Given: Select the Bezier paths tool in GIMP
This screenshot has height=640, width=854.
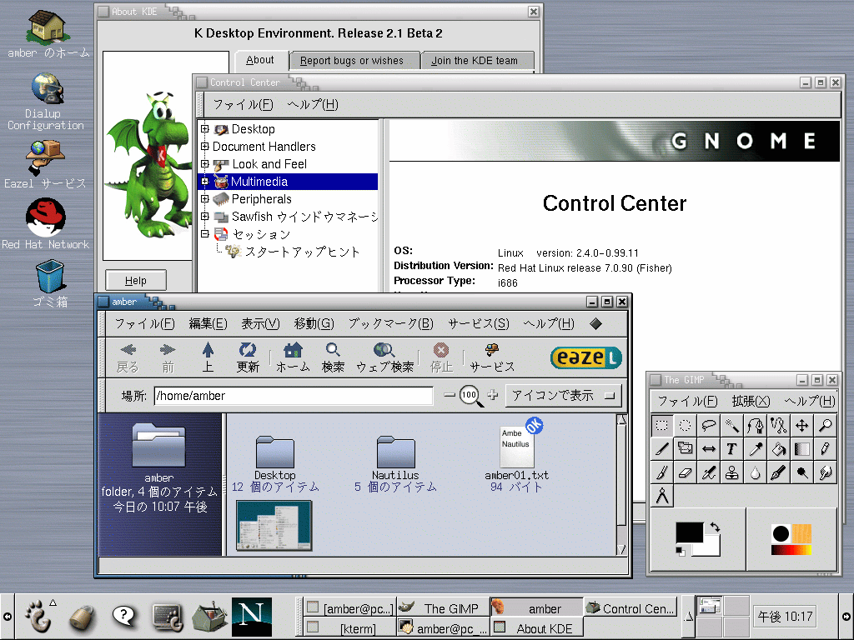Looking at the screenshot, I should point(756,425).
